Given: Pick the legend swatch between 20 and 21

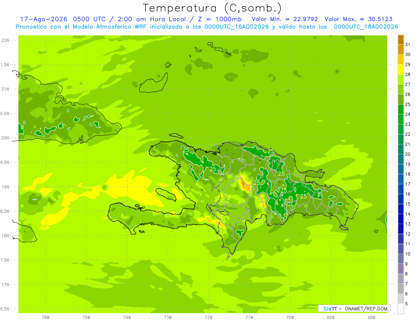Looking at the screenshot, I should click(401, 149).
